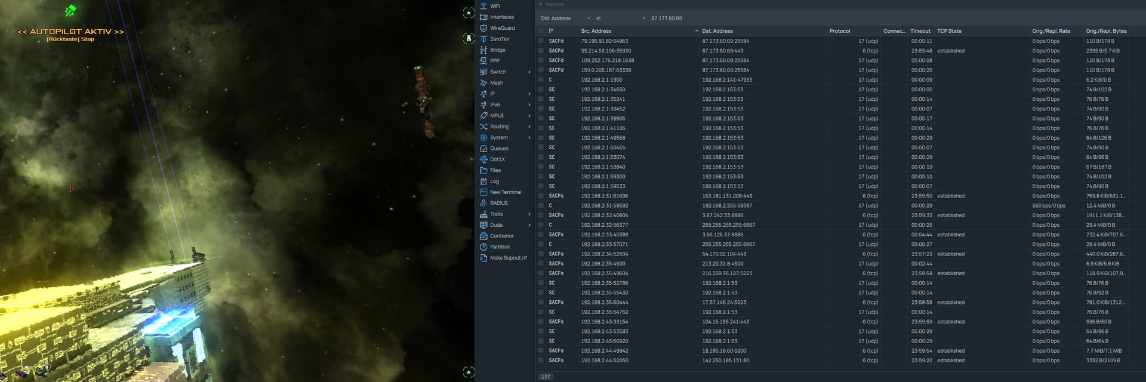This screenshot has height=382, width=1146.
Task: Open the 'in' filter operator dropdown
Action: pyautogui.click(x=620, y=19)
